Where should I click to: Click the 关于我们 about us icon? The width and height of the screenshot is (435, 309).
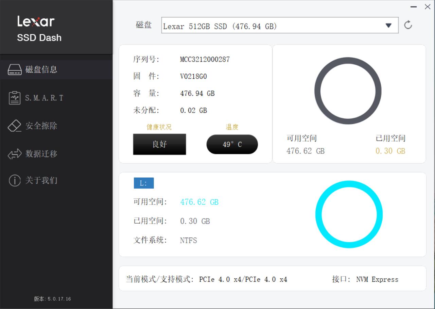click(x=14, y=180)
